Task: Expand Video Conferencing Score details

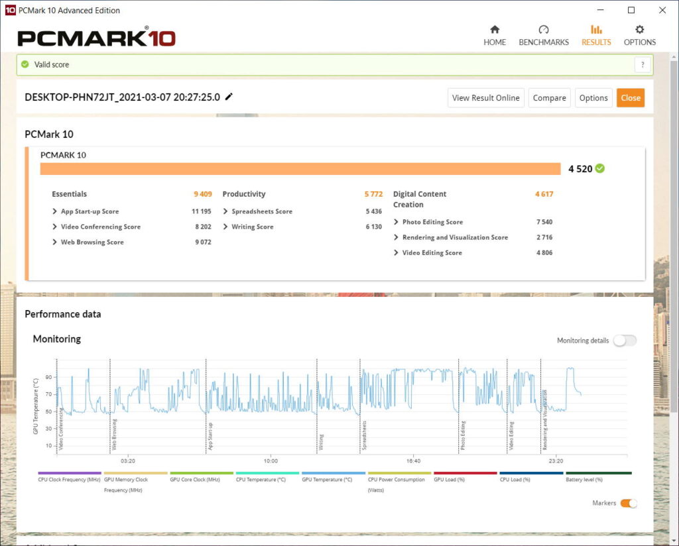Action: point(54,227)
